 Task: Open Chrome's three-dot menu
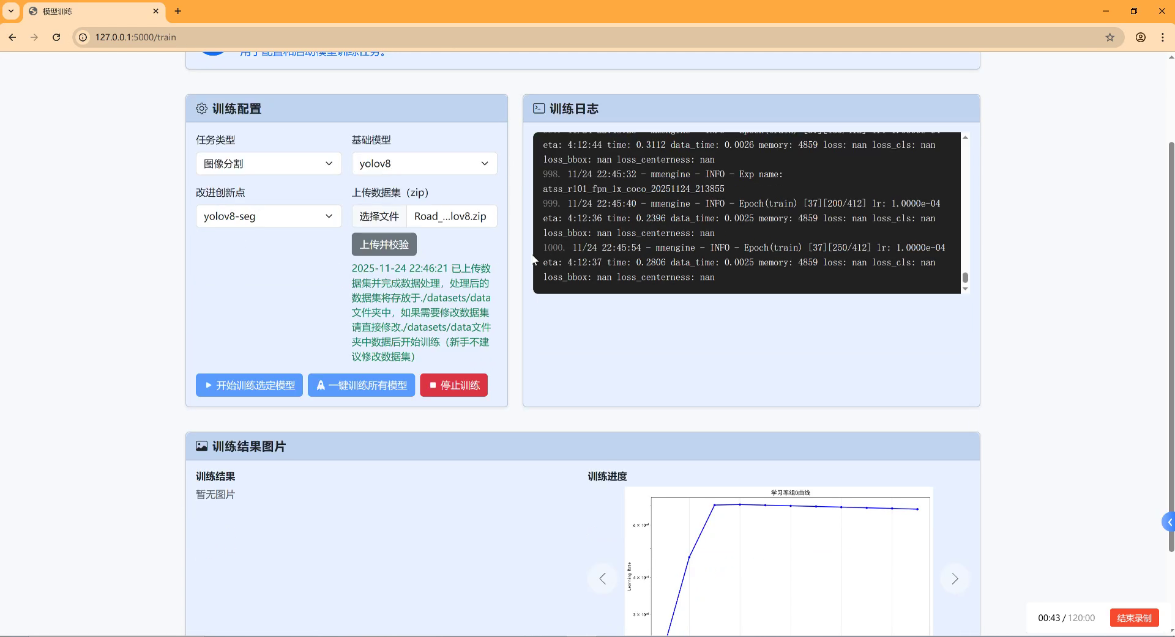[x=1163, y=37]
